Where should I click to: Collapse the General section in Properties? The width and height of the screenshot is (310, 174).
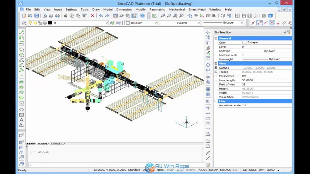pyautogui.click(x=216, y=38)
